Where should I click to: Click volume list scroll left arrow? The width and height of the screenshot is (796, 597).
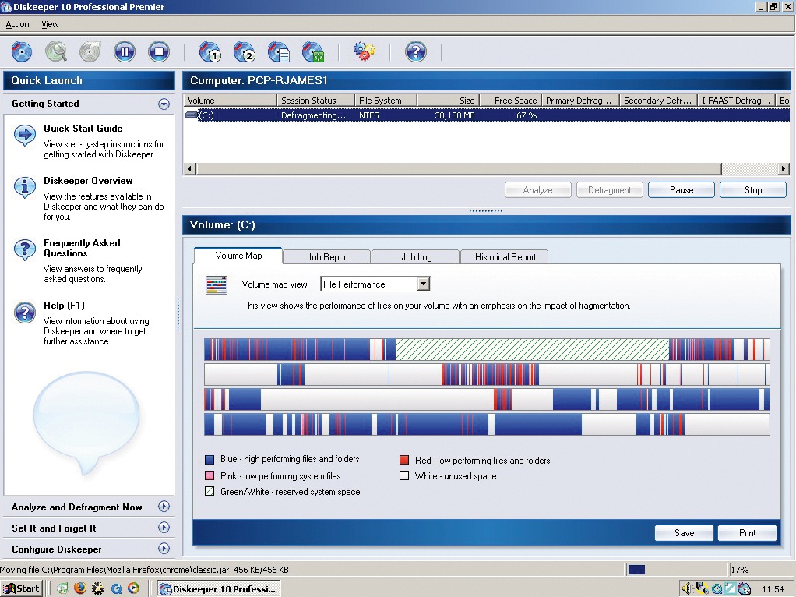tap(190, 168)
